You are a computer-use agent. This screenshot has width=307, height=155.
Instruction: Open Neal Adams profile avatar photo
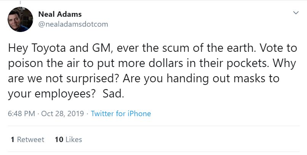20,19
